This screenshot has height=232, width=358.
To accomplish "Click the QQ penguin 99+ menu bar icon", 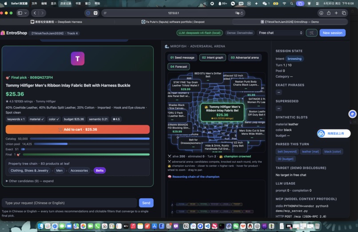I will pyautogui.click(x=223, y=4).
